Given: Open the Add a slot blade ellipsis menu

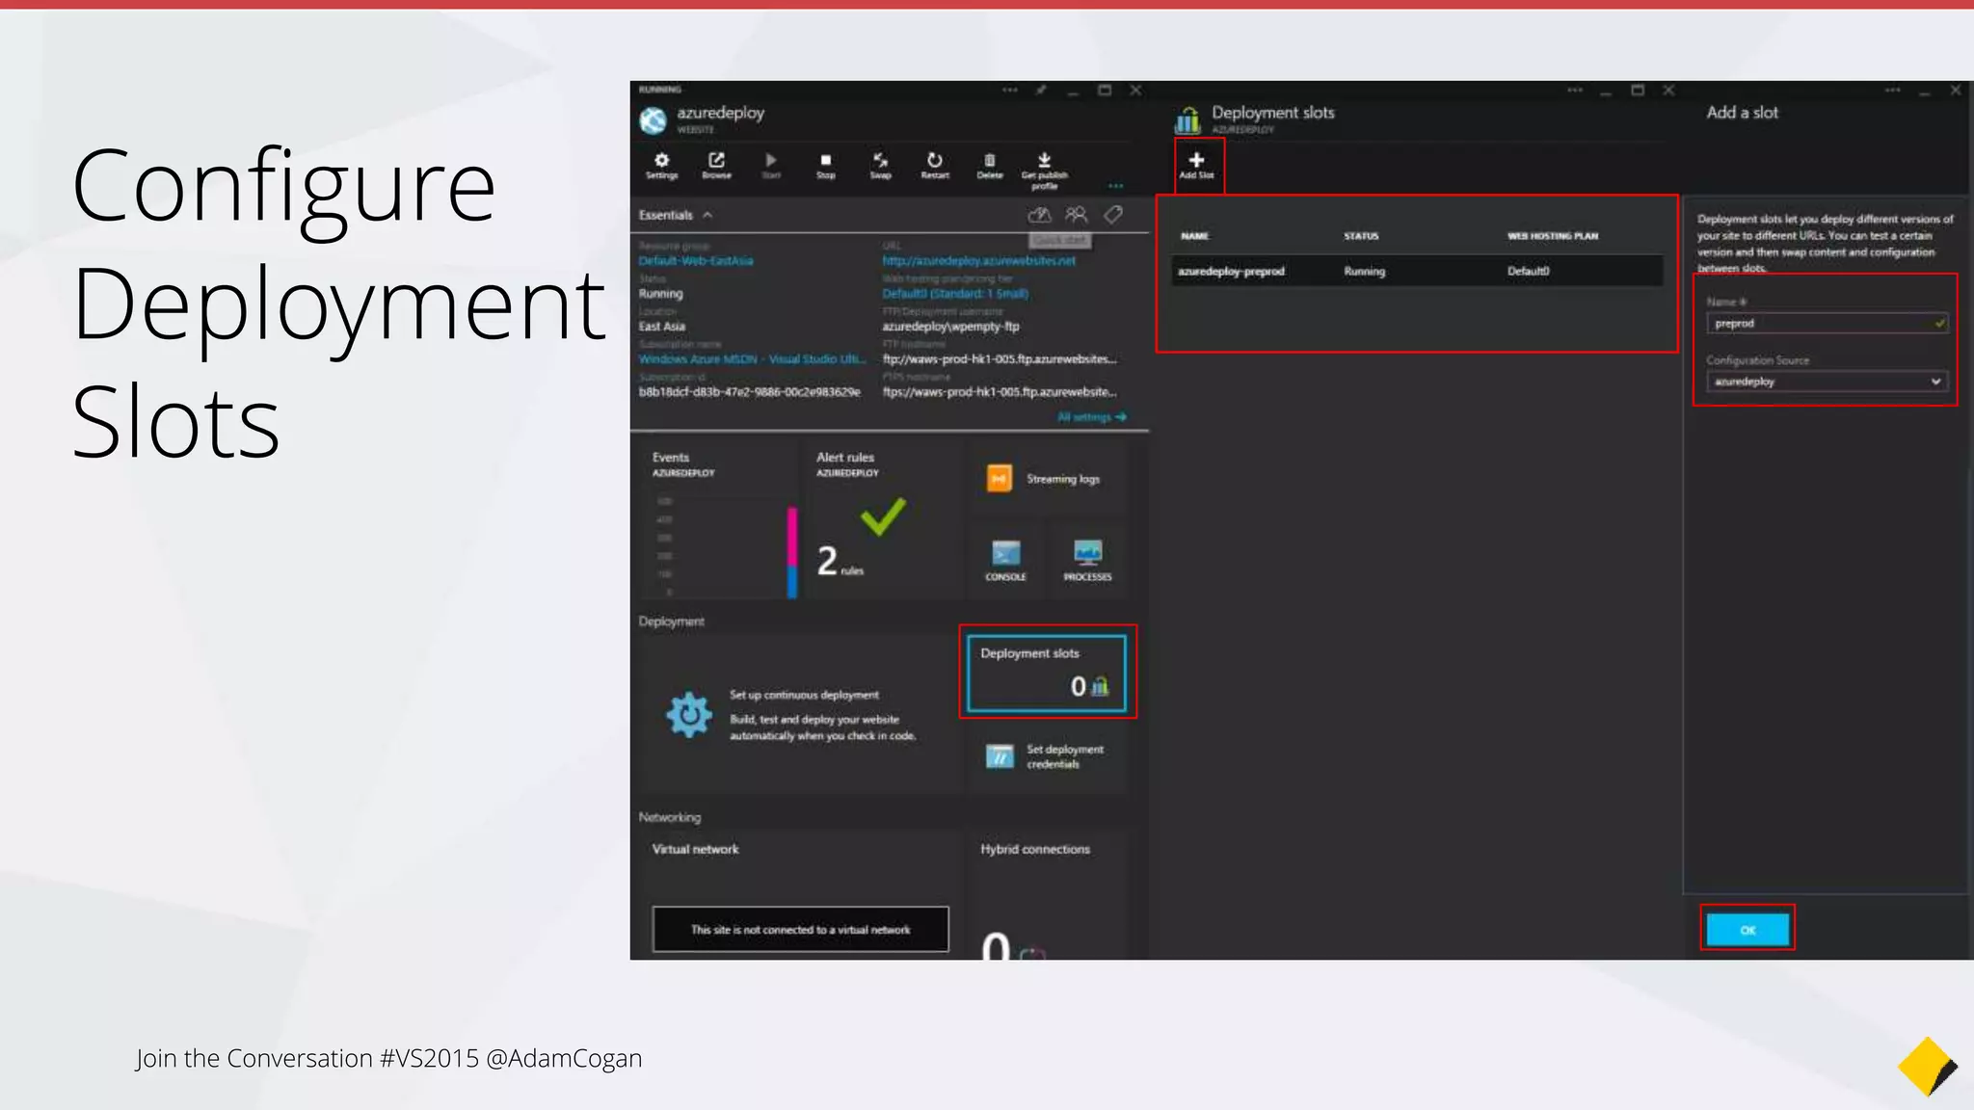Looking at the screenshot, I should [x=1893, y=90].
